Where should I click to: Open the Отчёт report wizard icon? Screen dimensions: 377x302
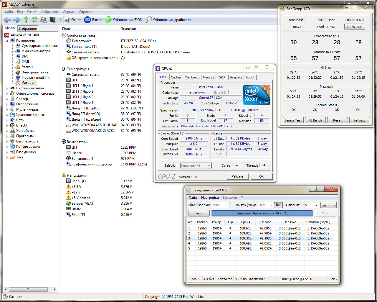point(67,20)
